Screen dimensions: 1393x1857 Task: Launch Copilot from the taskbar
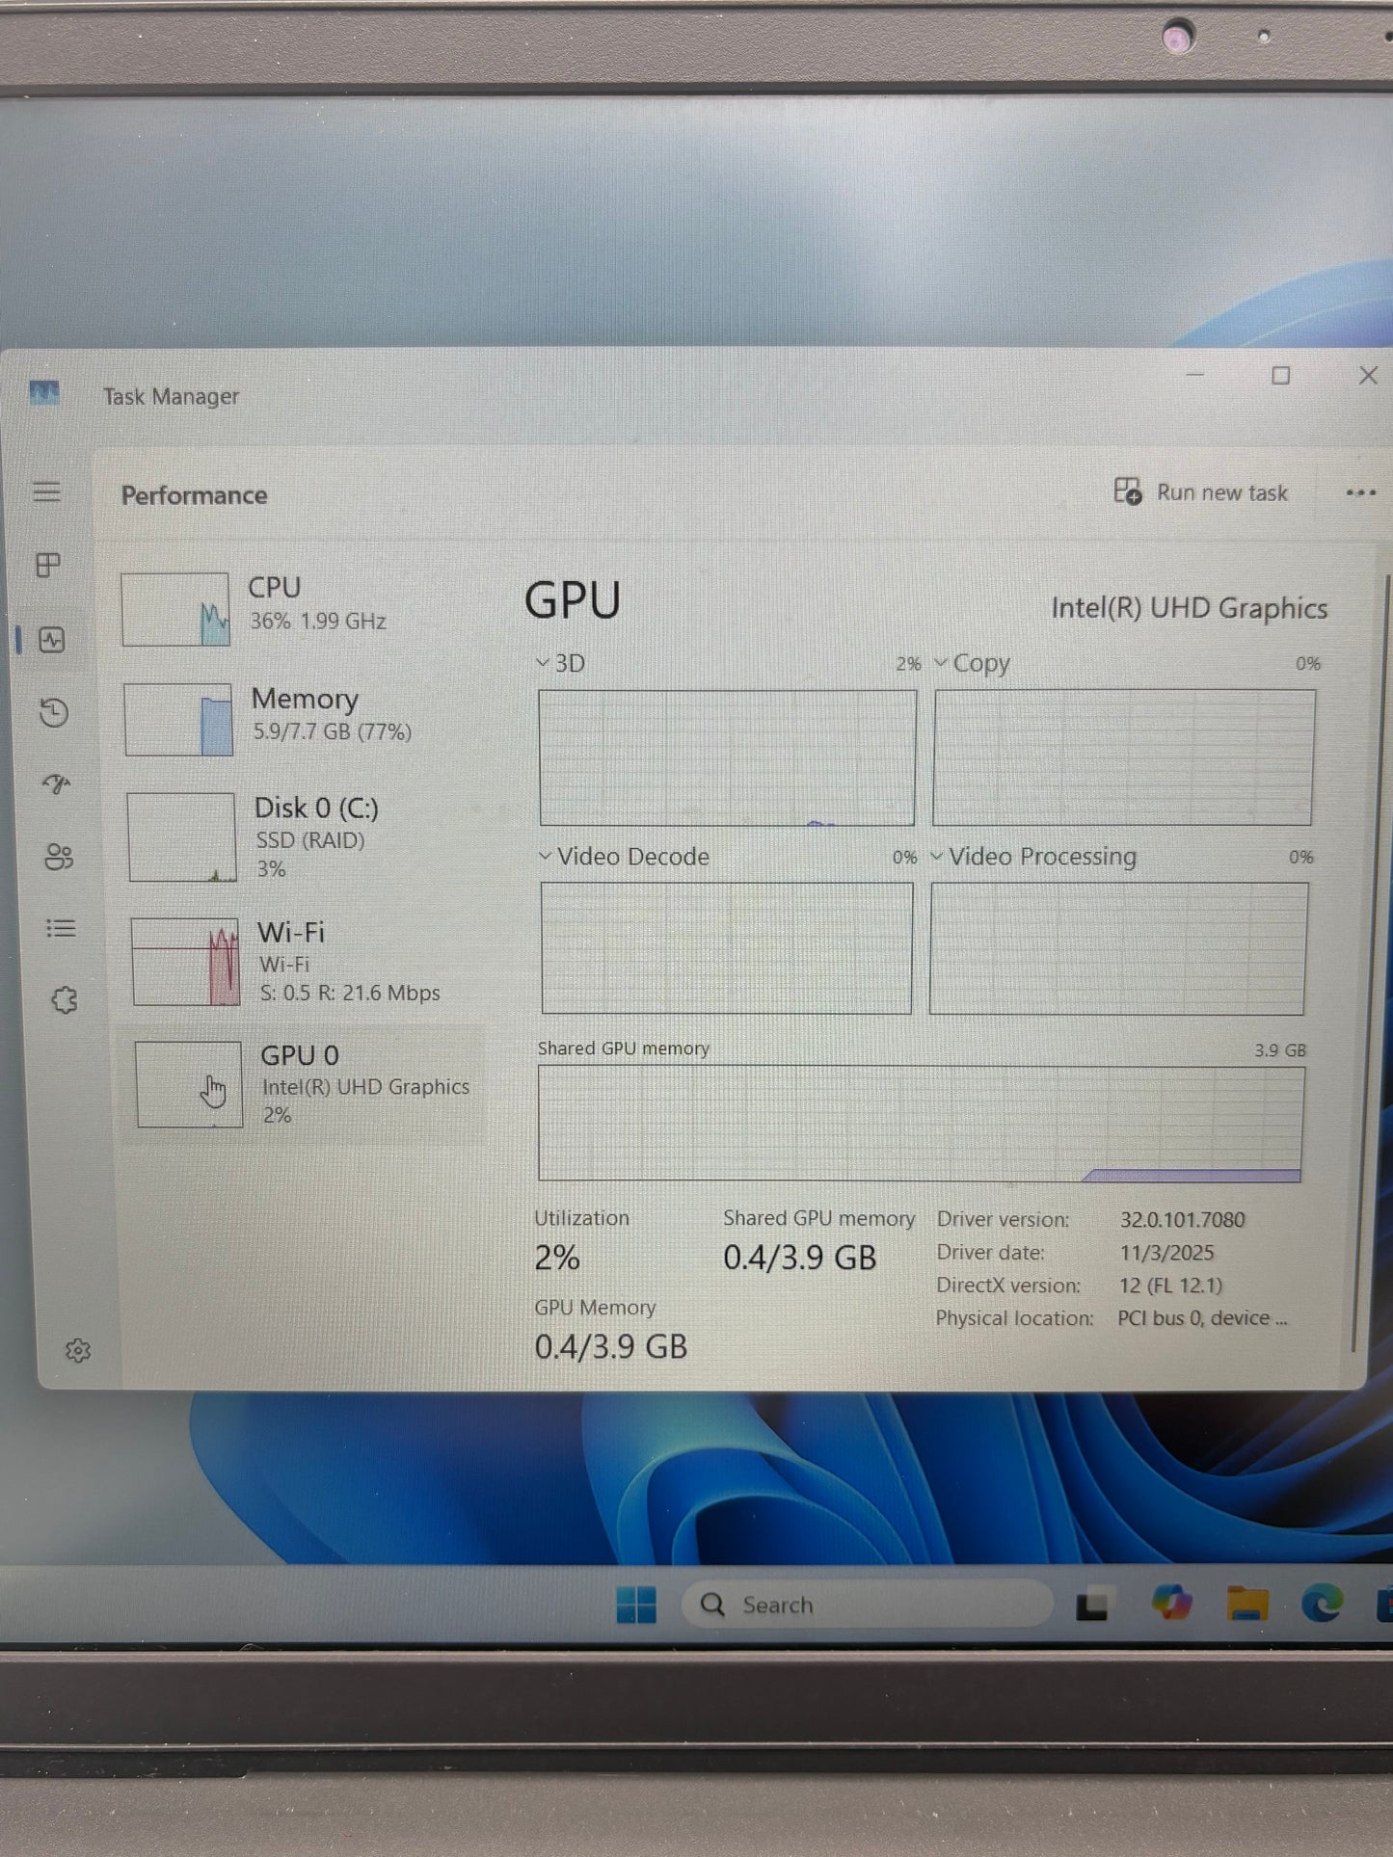(1171, 1604)
